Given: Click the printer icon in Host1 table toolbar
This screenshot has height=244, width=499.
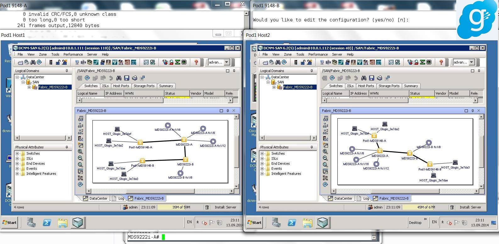Looking at the screenshot, I should [x=135, y=78].
